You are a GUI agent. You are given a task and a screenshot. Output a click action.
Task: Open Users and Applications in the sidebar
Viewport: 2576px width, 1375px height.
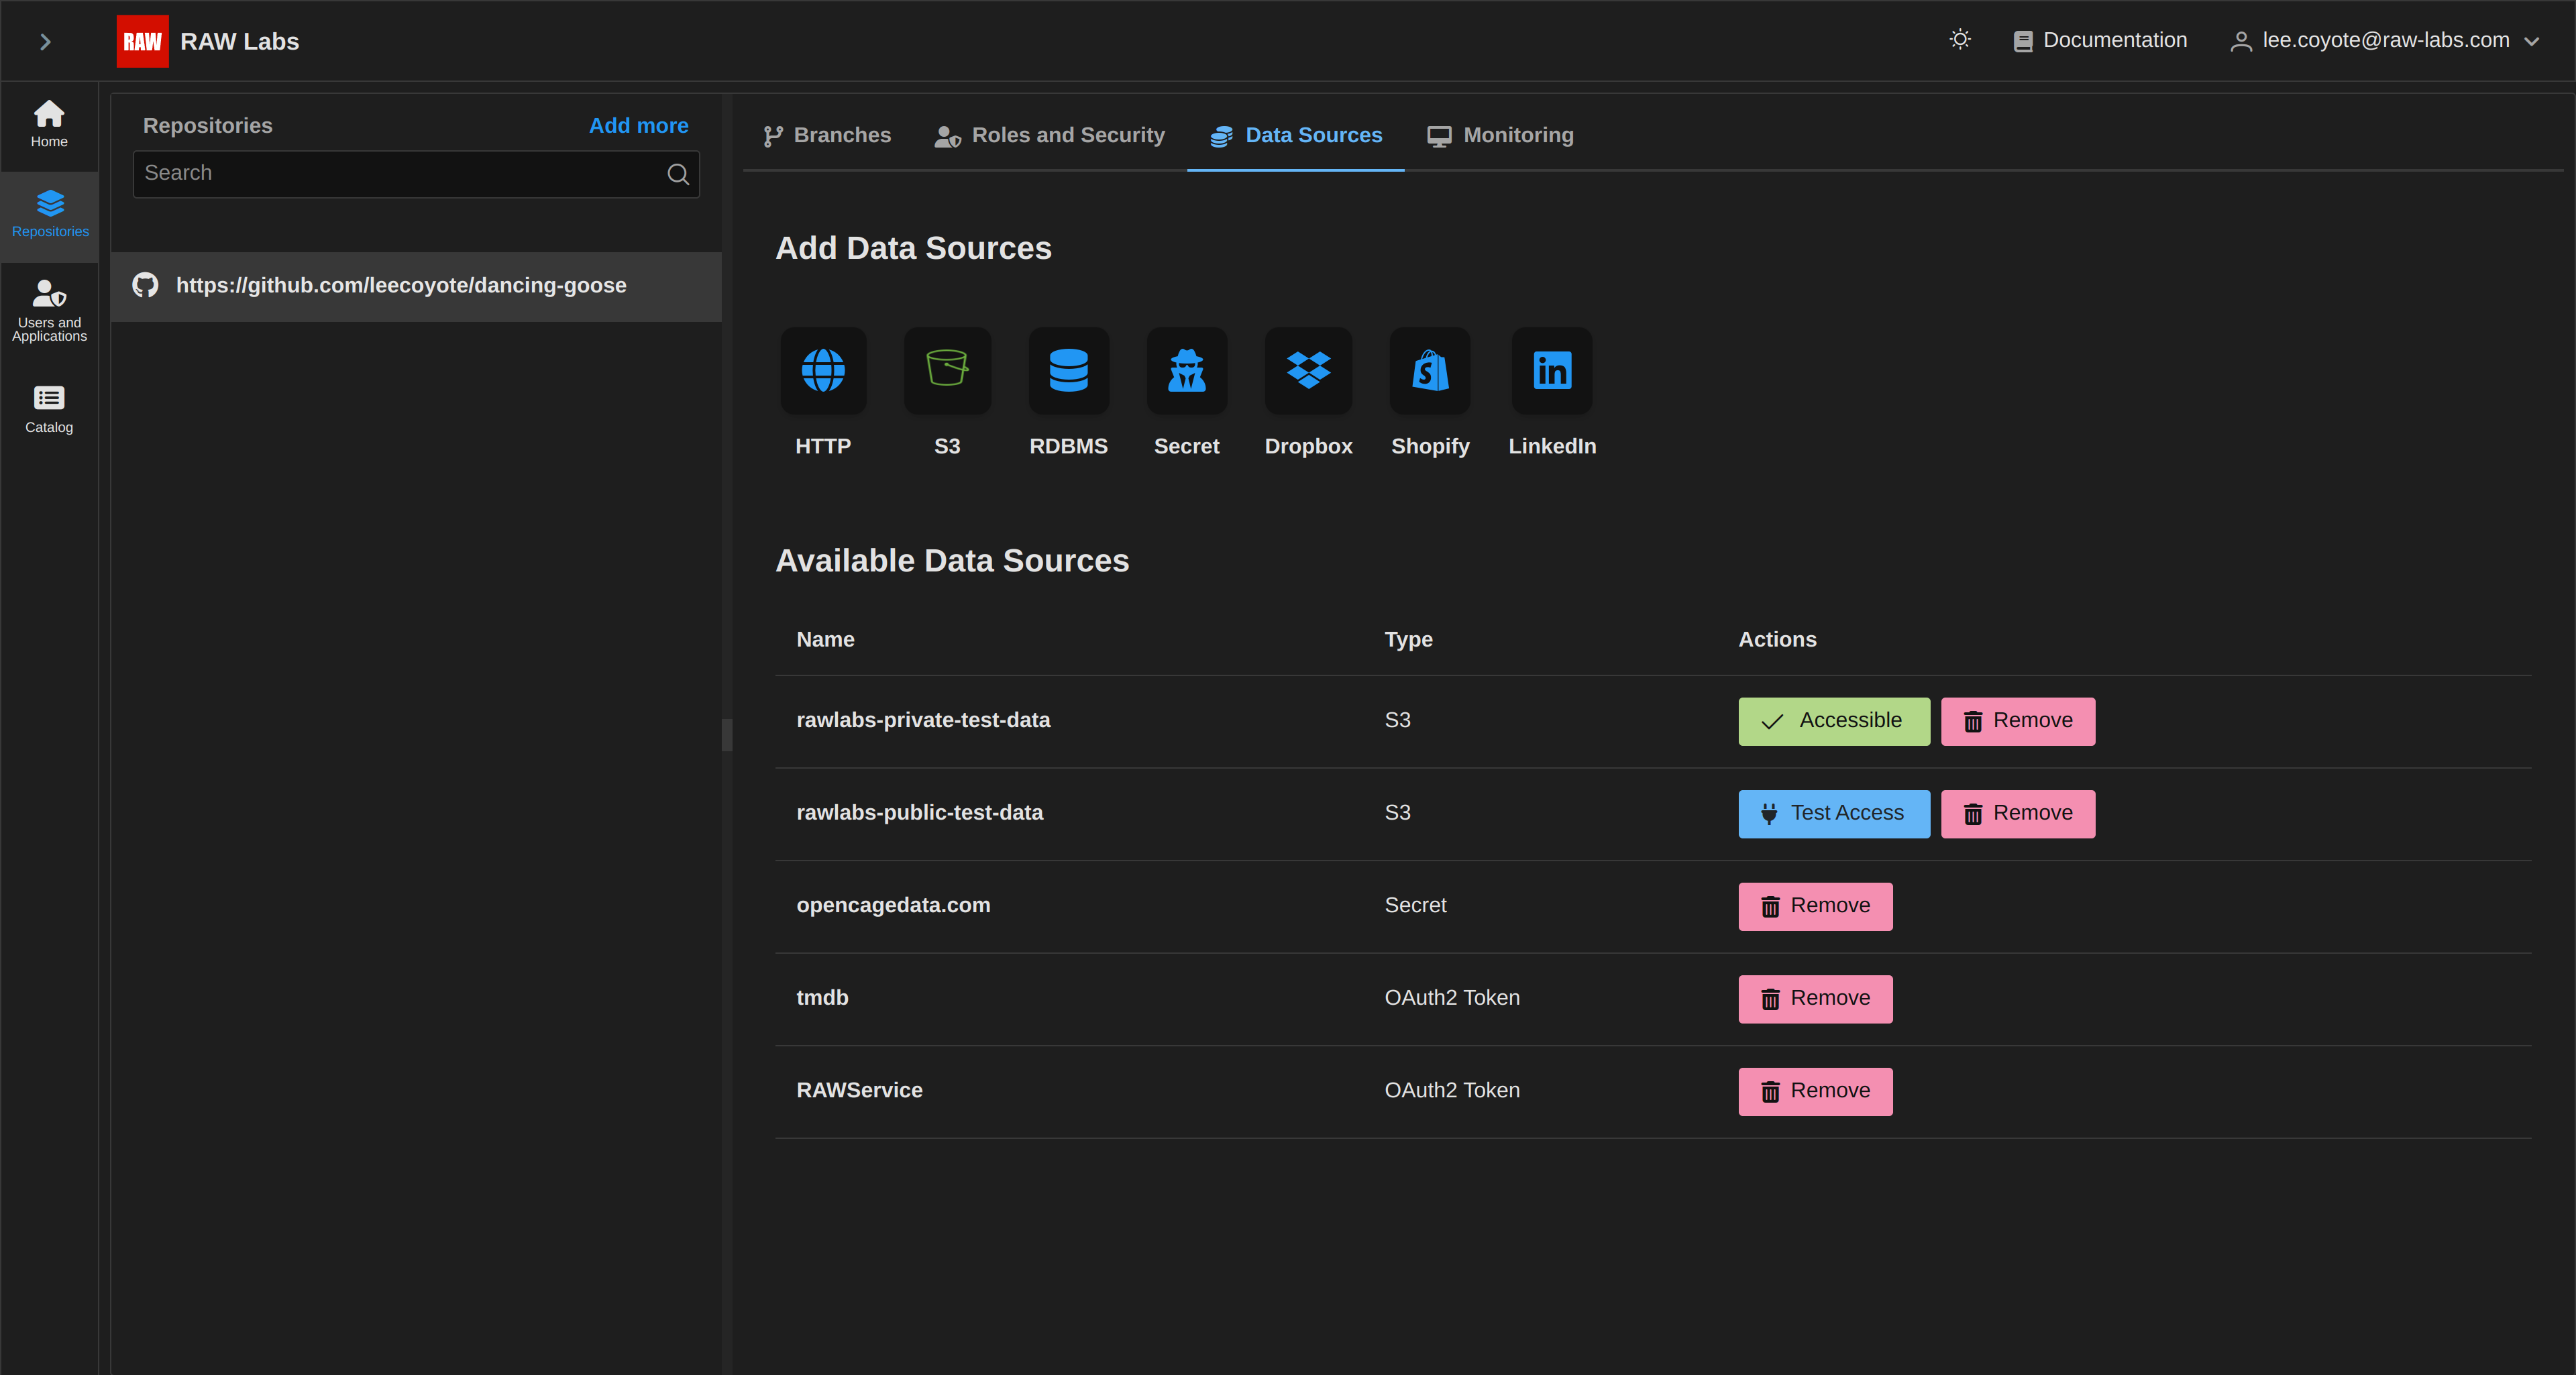point(49,310)
